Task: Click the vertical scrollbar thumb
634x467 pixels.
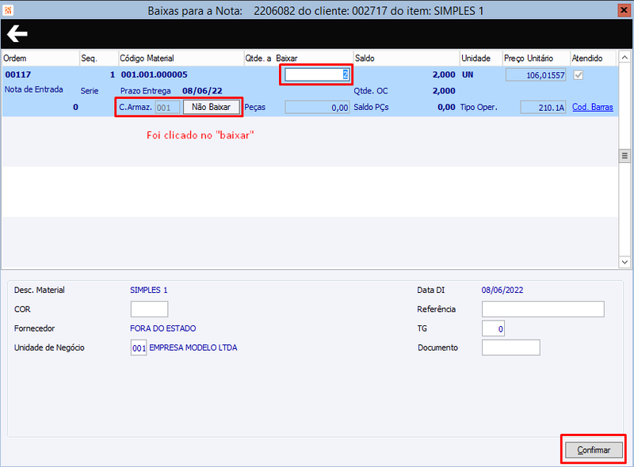Action: tap(624, 155)
